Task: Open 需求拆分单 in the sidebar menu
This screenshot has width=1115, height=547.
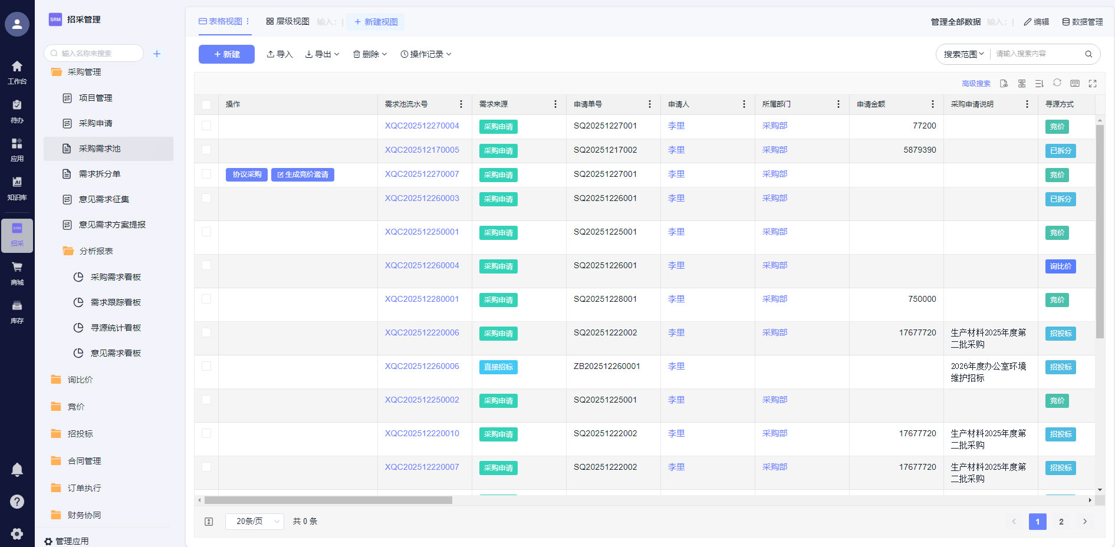Action: tap(99, 174)
